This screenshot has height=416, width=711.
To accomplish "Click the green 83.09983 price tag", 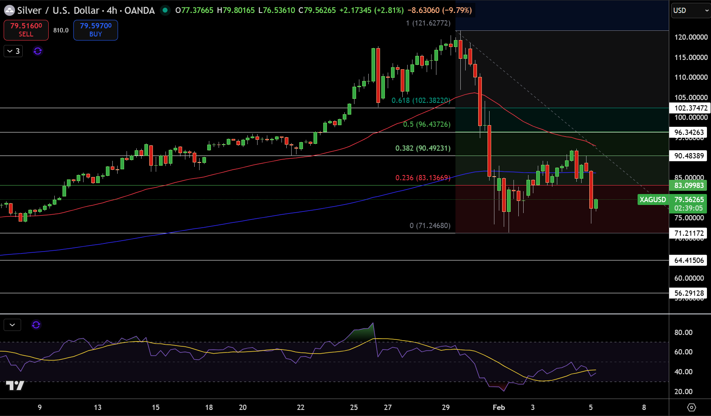I will 689,186.
